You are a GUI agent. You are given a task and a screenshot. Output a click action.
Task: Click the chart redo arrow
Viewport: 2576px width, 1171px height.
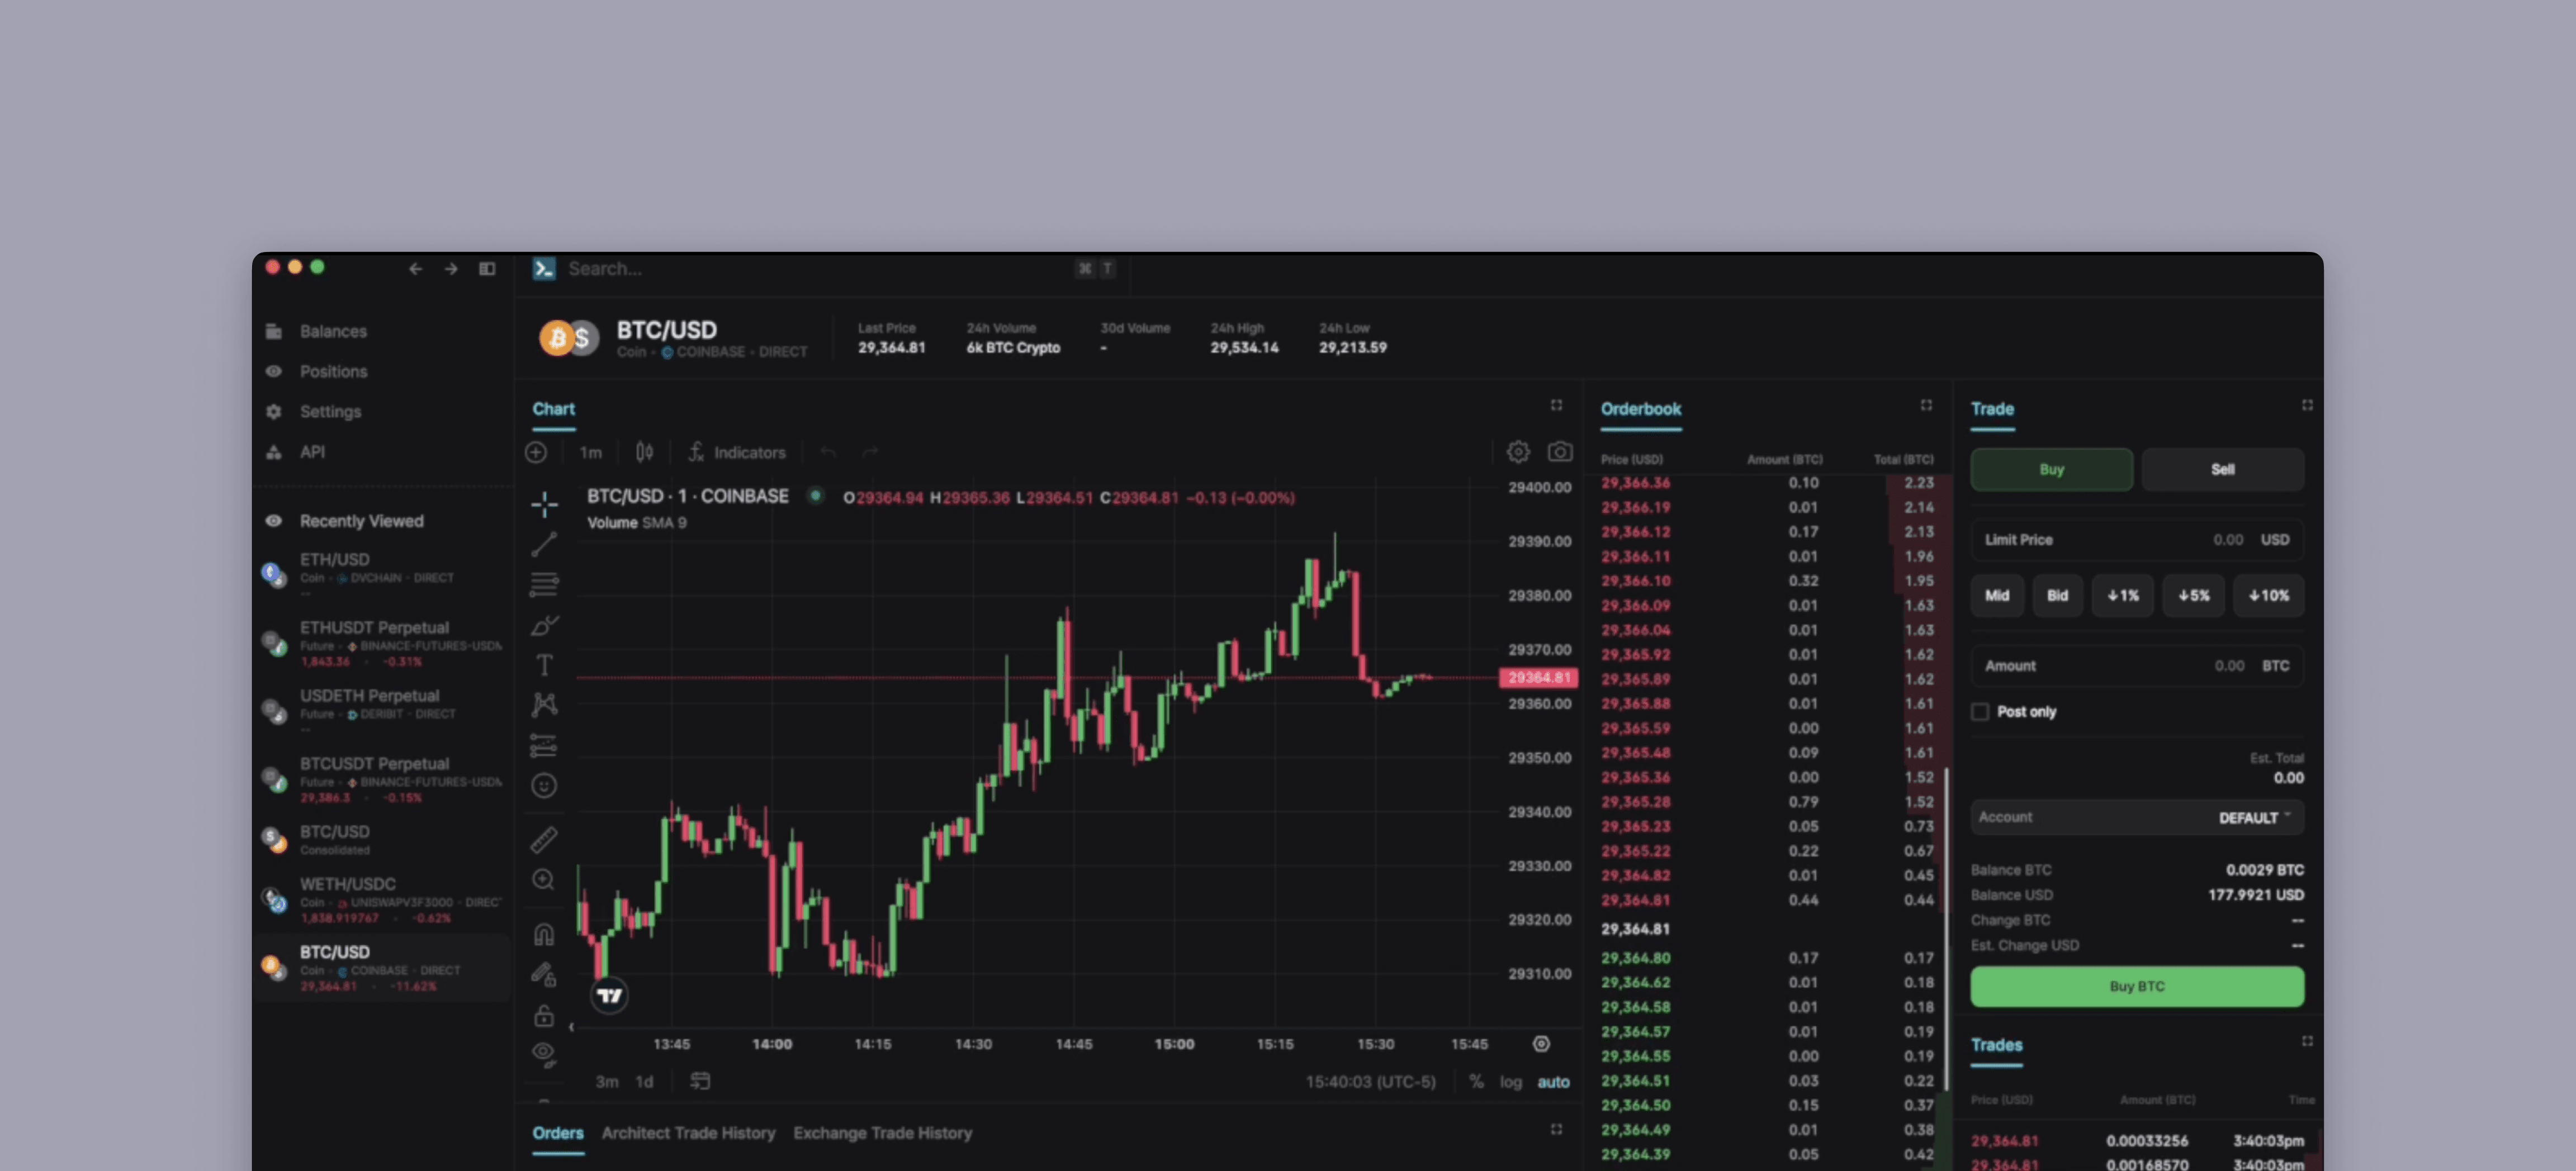coord(870,453)
